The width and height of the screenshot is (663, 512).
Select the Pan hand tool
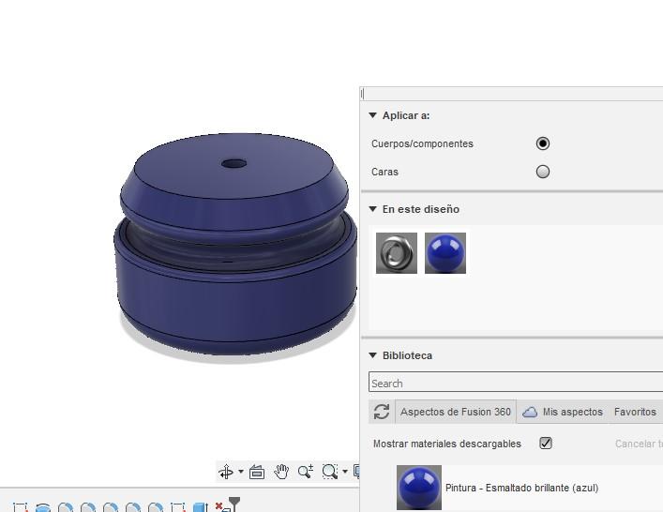(x=281, y=472)
